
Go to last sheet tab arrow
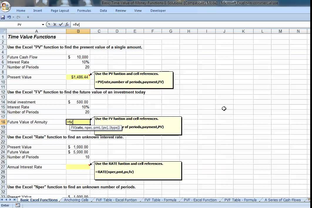tap(14, 200)
